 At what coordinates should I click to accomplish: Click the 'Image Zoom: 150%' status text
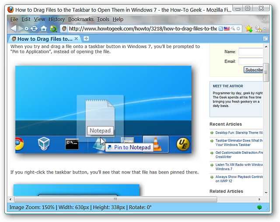(32, 207)
